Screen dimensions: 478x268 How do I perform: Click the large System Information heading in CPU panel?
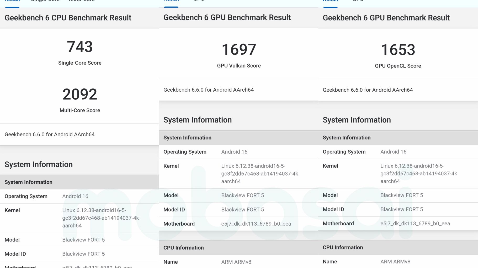(39, 164)
